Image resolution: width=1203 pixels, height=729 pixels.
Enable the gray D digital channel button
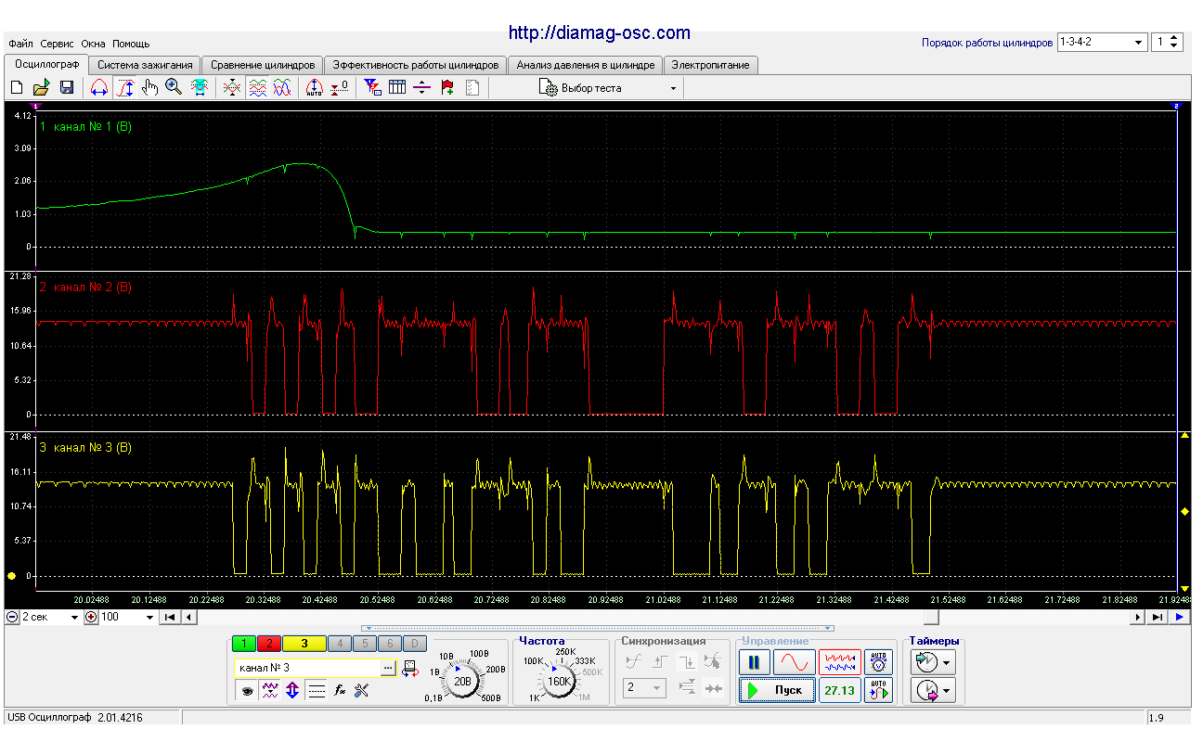tap(415, 644)
